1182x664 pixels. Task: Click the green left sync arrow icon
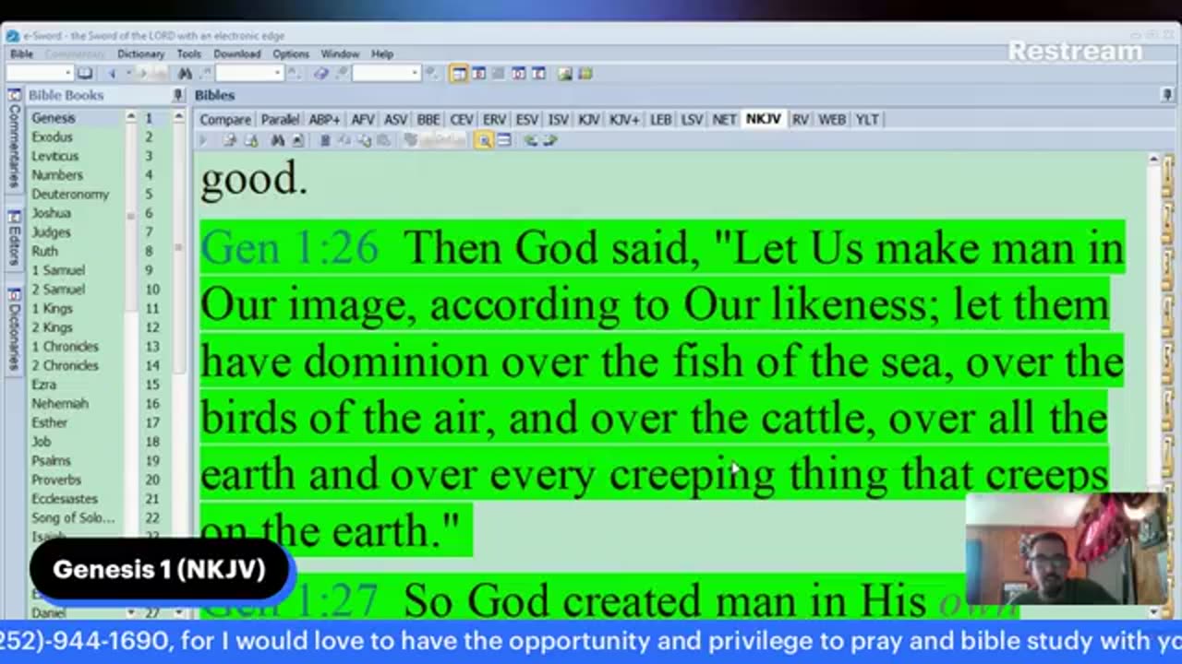tap(531, 140)
